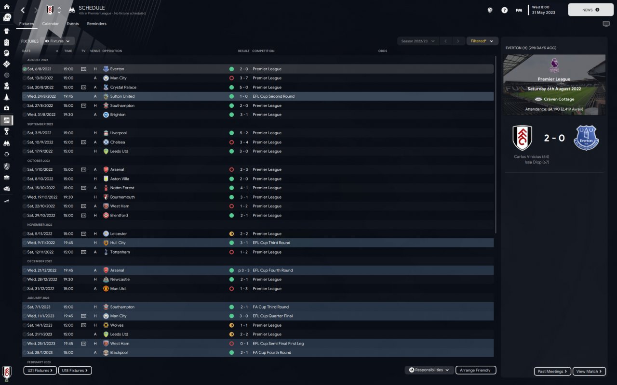This screenshot has height=385, width=617.
Task: Click the News continue button
Action: point(590,10)
